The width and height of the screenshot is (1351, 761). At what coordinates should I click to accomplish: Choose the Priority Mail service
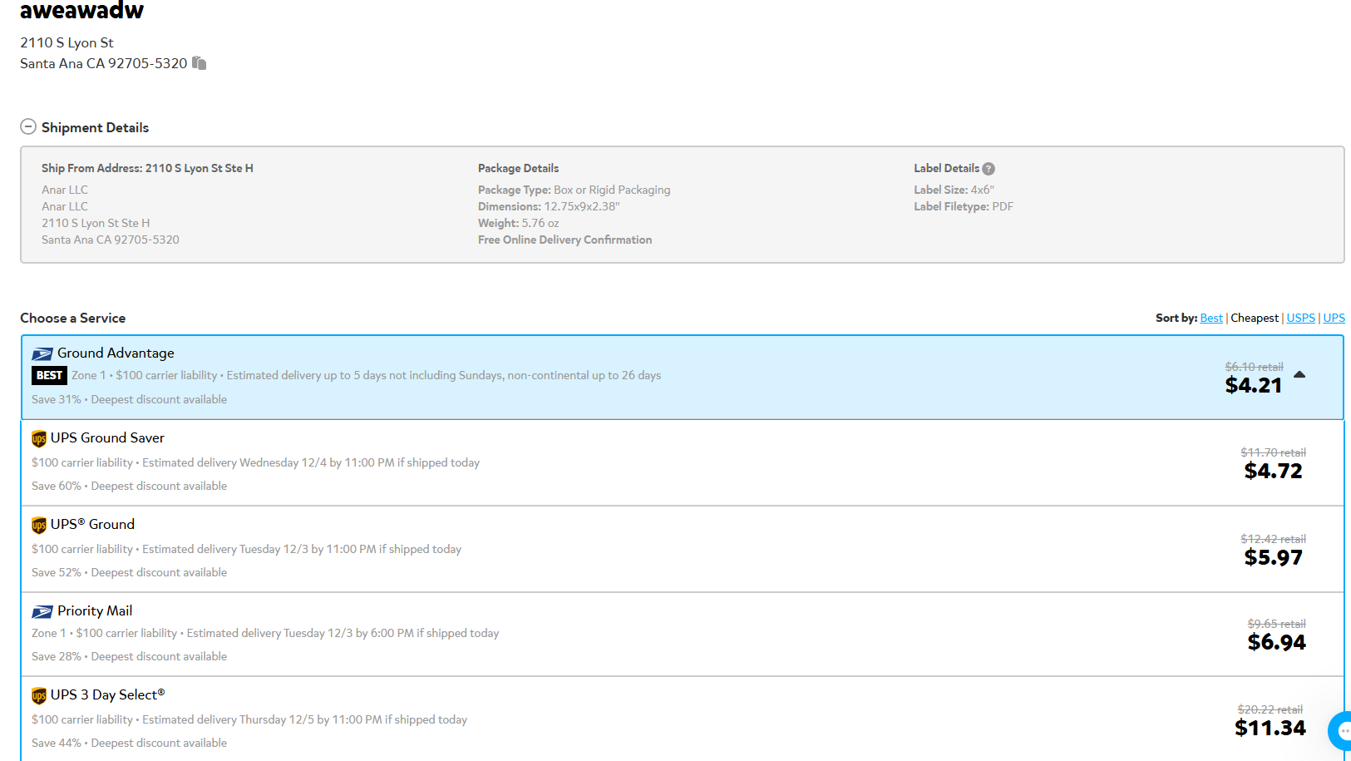(x=683, y=634)
